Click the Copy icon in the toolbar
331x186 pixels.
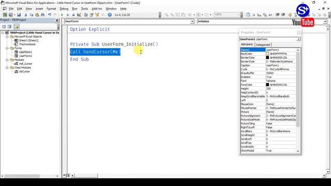(x=31, y=15)
